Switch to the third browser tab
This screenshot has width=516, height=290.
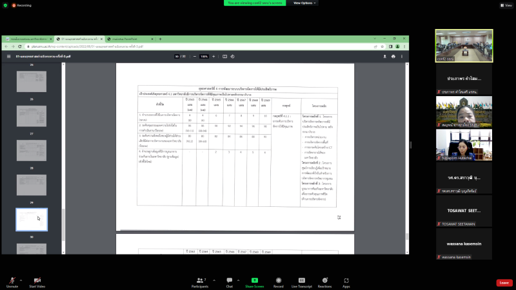pos(129,39)
